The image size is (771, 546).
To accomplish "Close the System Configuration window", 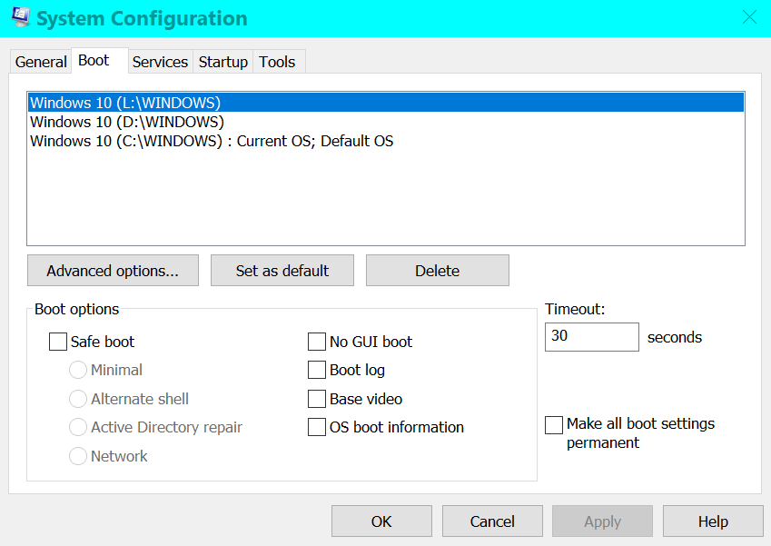I will [x=749, y=17].
